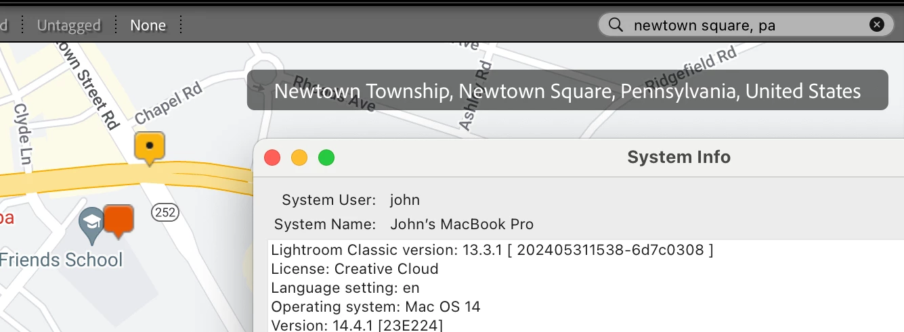The image size is (904, 332).
Task: Click the 'License: Creative Cloud' line
Action: tap(355, 269)
